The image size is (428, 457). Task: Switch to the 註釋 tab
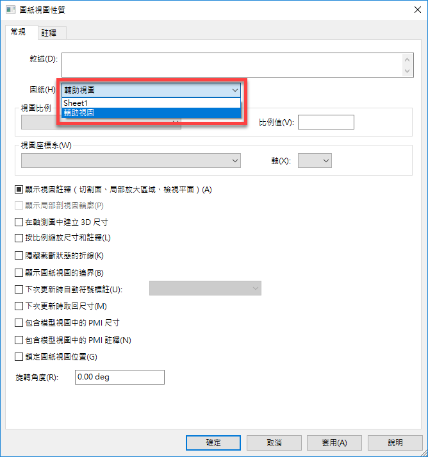tap(49, 33)
